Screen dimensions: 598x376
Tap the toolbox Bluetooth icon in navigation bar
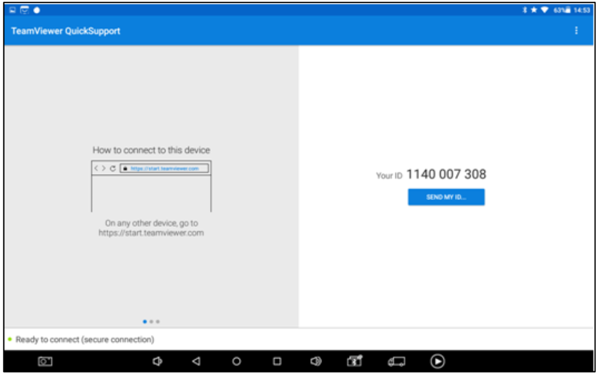tap(355, 361)
